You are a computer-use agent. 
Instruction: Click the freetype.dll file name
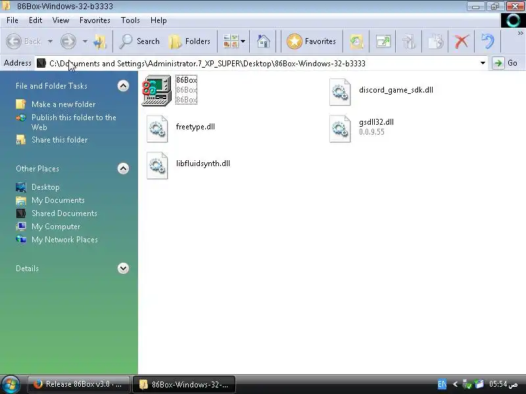click(x=195, y=127)
